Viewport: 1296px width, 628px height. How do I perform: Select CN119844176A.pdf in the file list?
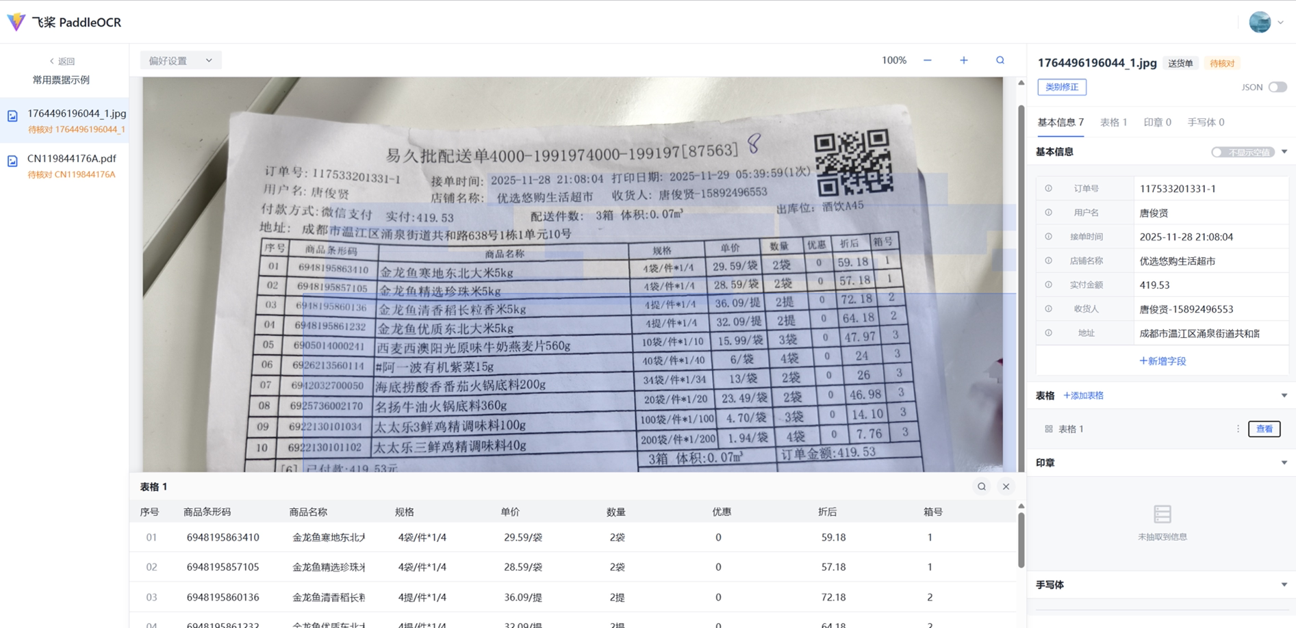[x=71, y=159]
